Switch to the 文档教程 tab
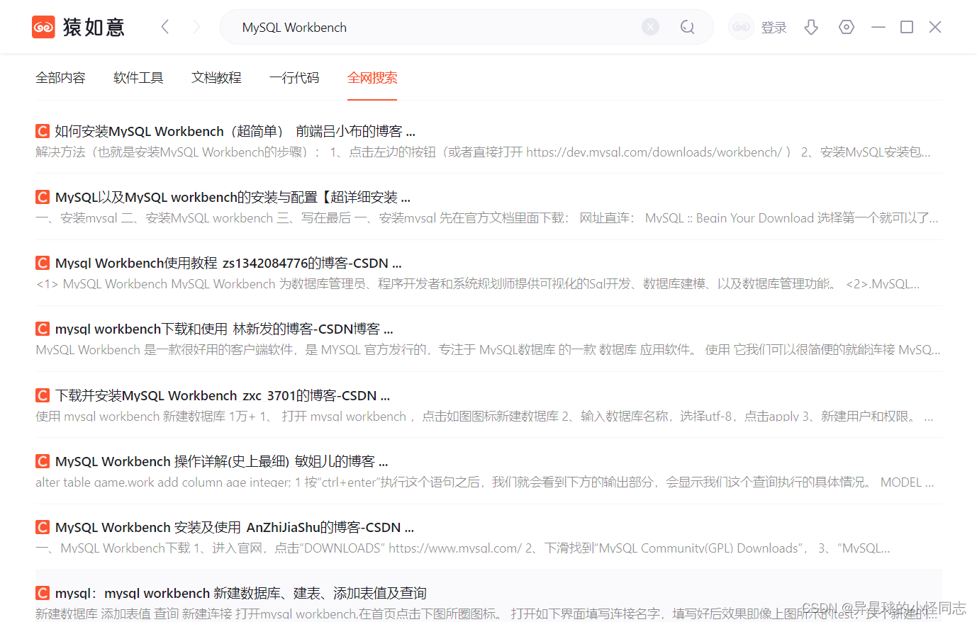 point(216,78)
